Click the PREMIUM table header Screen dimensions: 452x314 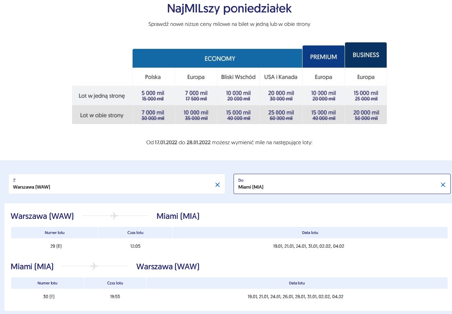[323, 57]
